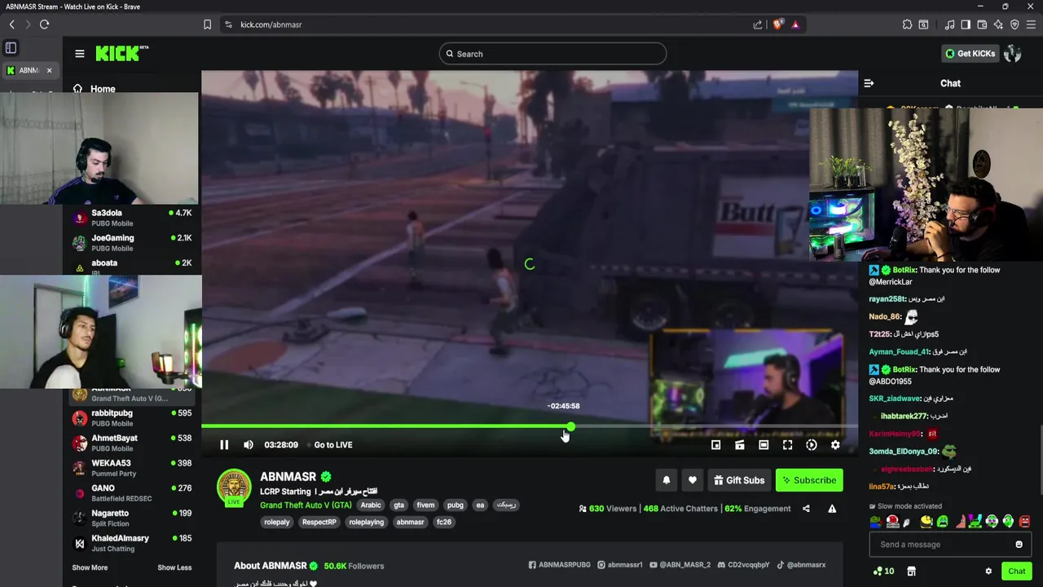Screen dimensions: 1043x587
Task: Open abnmassr1 Instagram link
Action: (619, 565)
